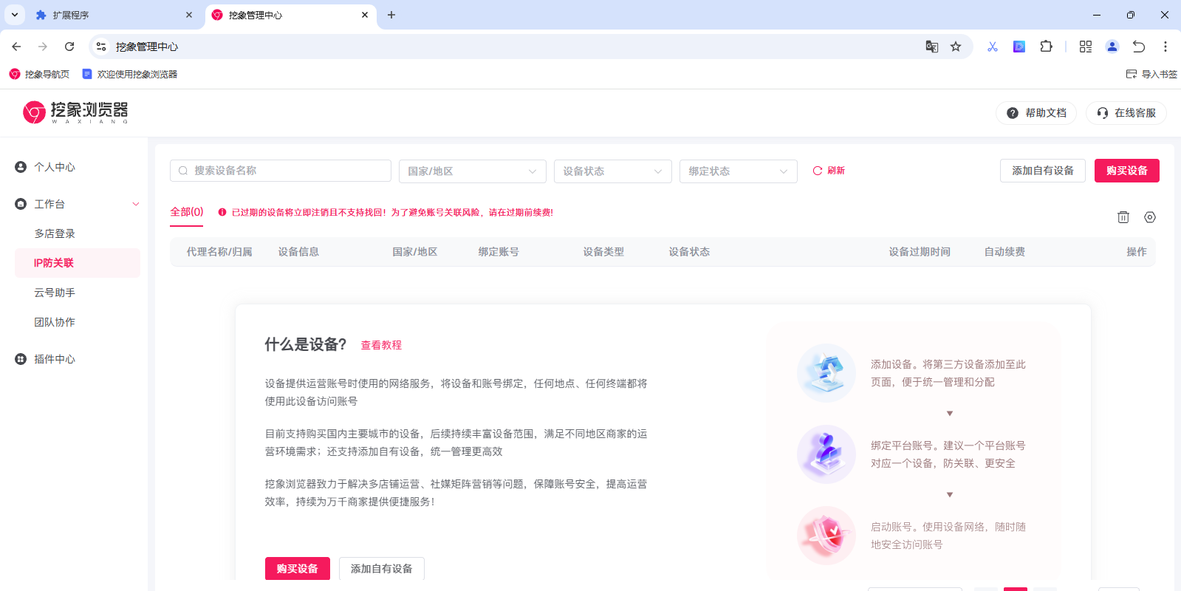The height and width of the screenshot is (591, 1181).
Task: Open the table column settings gear icon
Action: 1149,217
